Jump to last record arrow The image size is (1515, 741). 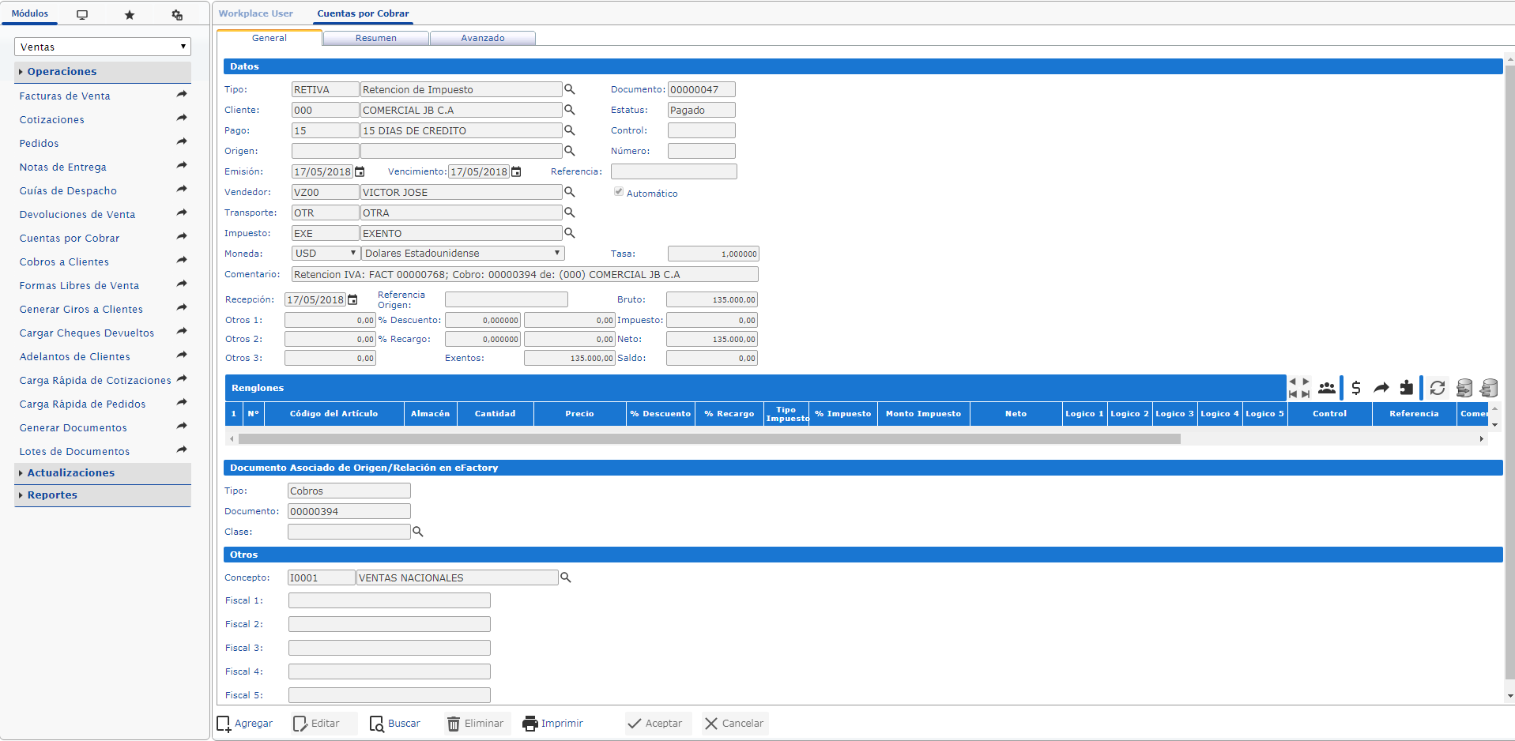(1306, 393)
